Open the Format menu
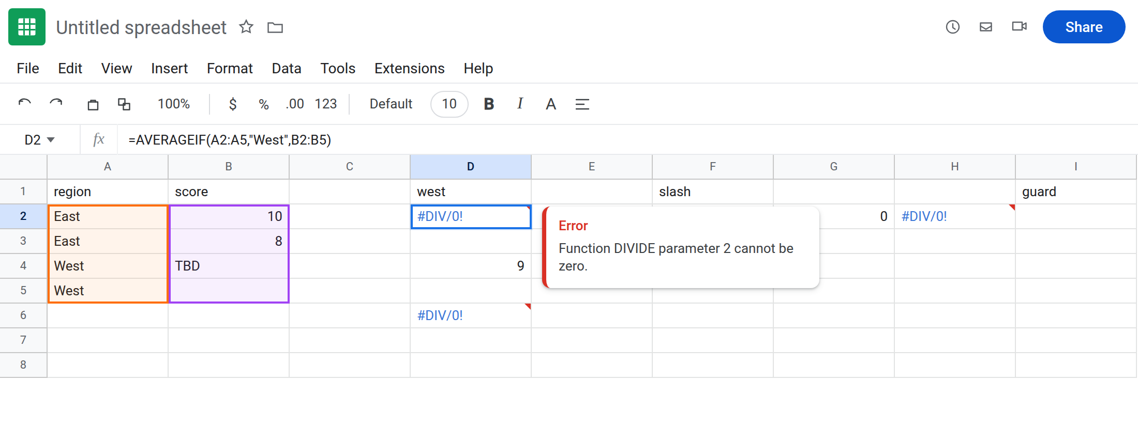1138x444 pixels. tap(230, 69)
